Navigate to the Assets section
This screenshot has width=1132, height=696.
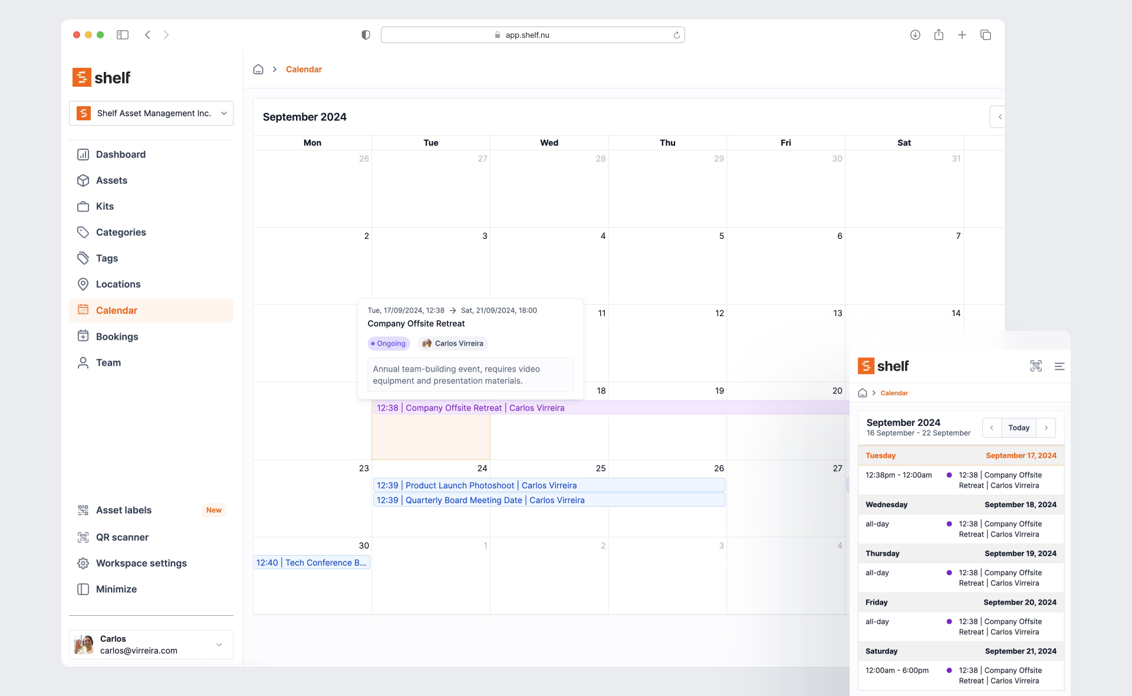point(111,180)
